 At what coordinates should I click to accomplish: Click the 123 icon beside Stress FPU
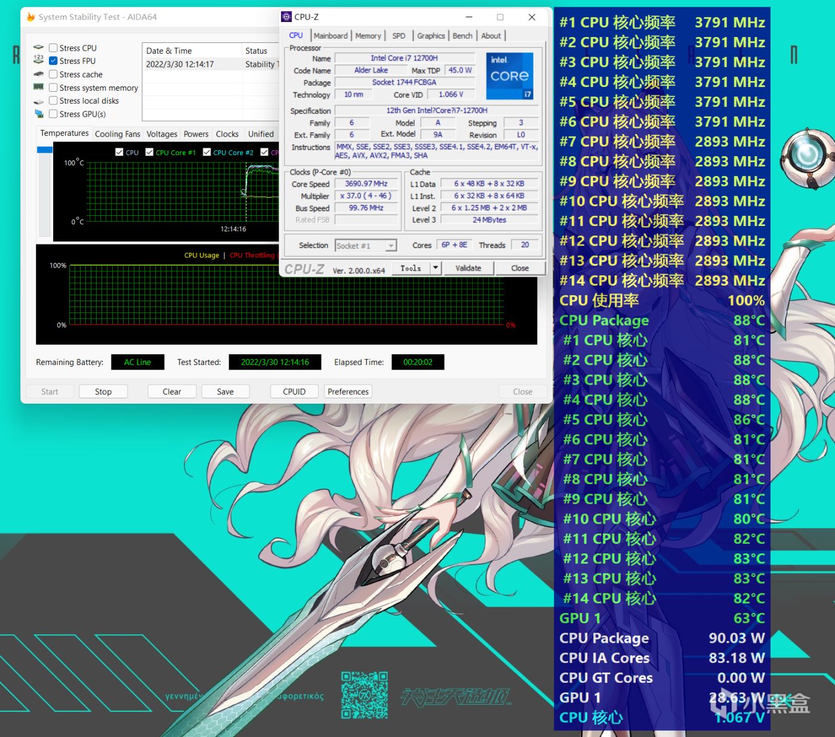click(x=39, y=61)
